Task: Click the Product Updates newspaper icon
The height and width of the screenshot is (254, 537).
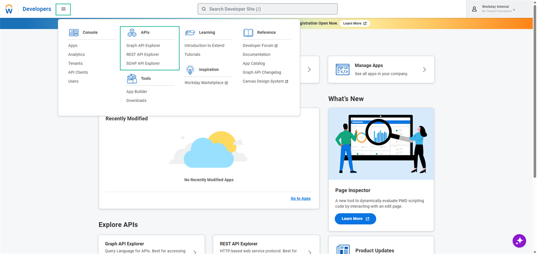Action: (x=343, y=250)
